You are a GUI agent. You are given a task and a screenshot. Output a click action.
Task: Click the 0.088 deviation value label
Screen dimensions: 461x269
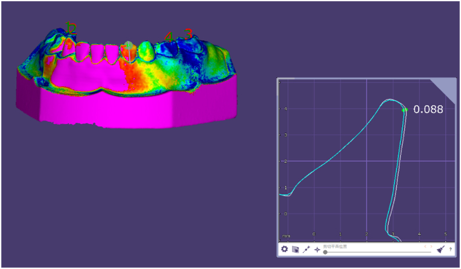(428, 109)
